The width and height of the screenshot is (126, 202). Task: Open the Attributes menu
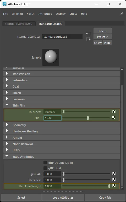(45, 14)
